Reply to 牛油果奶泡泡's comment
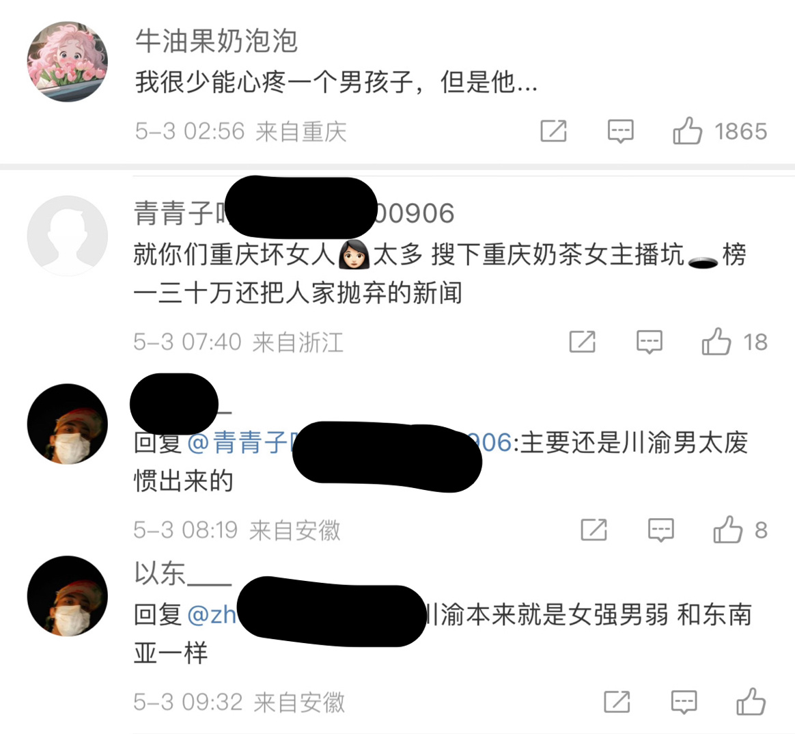Image resolution: width=795 pixels, height=734 pixels. click(621, 131)
